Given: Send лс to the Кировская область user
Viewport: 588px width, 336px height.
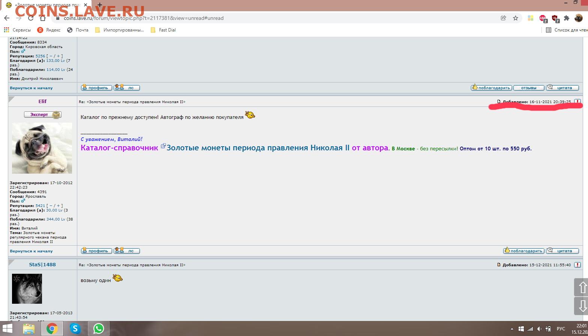Looking at the screenshot, I should 127,88.
